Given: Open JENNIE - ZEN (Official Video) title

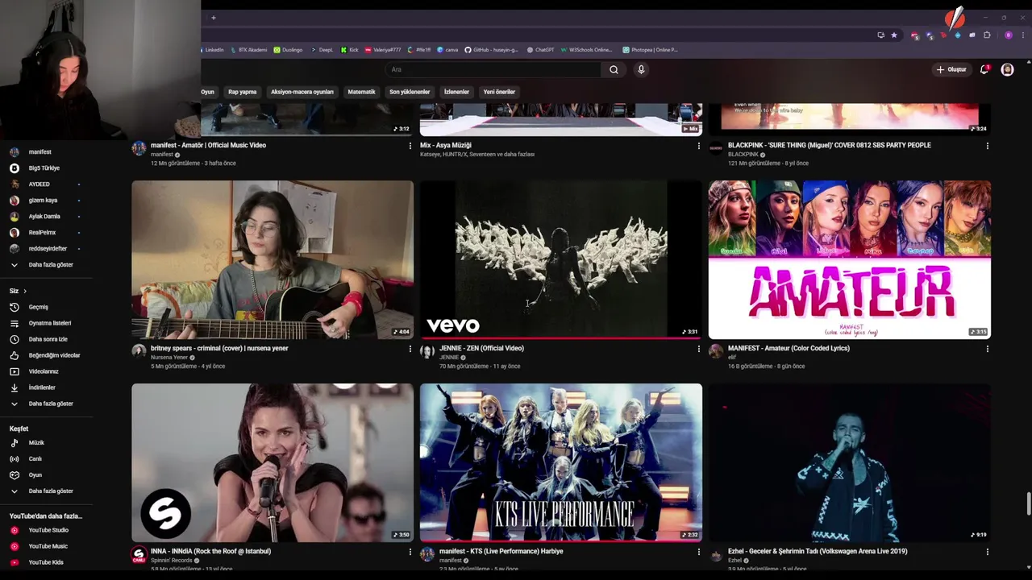Looking at the screenshot, I should click(481, 348).
